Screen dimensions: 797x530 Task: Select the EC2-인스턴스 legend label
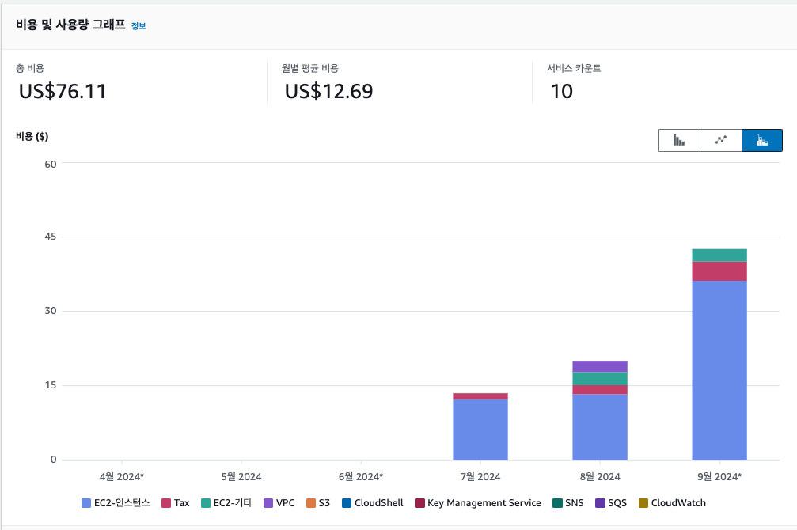pyautogui.click(x=122, y=503)
